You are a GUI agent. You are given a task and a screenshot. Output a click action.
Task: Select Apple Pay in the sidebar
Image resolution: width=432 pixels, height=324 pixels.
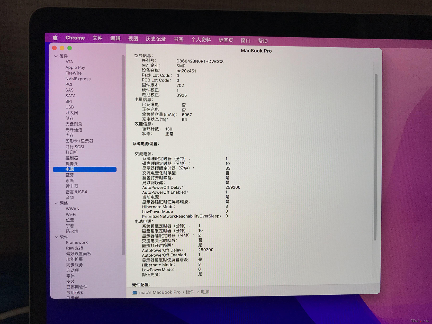coord(75,67)
